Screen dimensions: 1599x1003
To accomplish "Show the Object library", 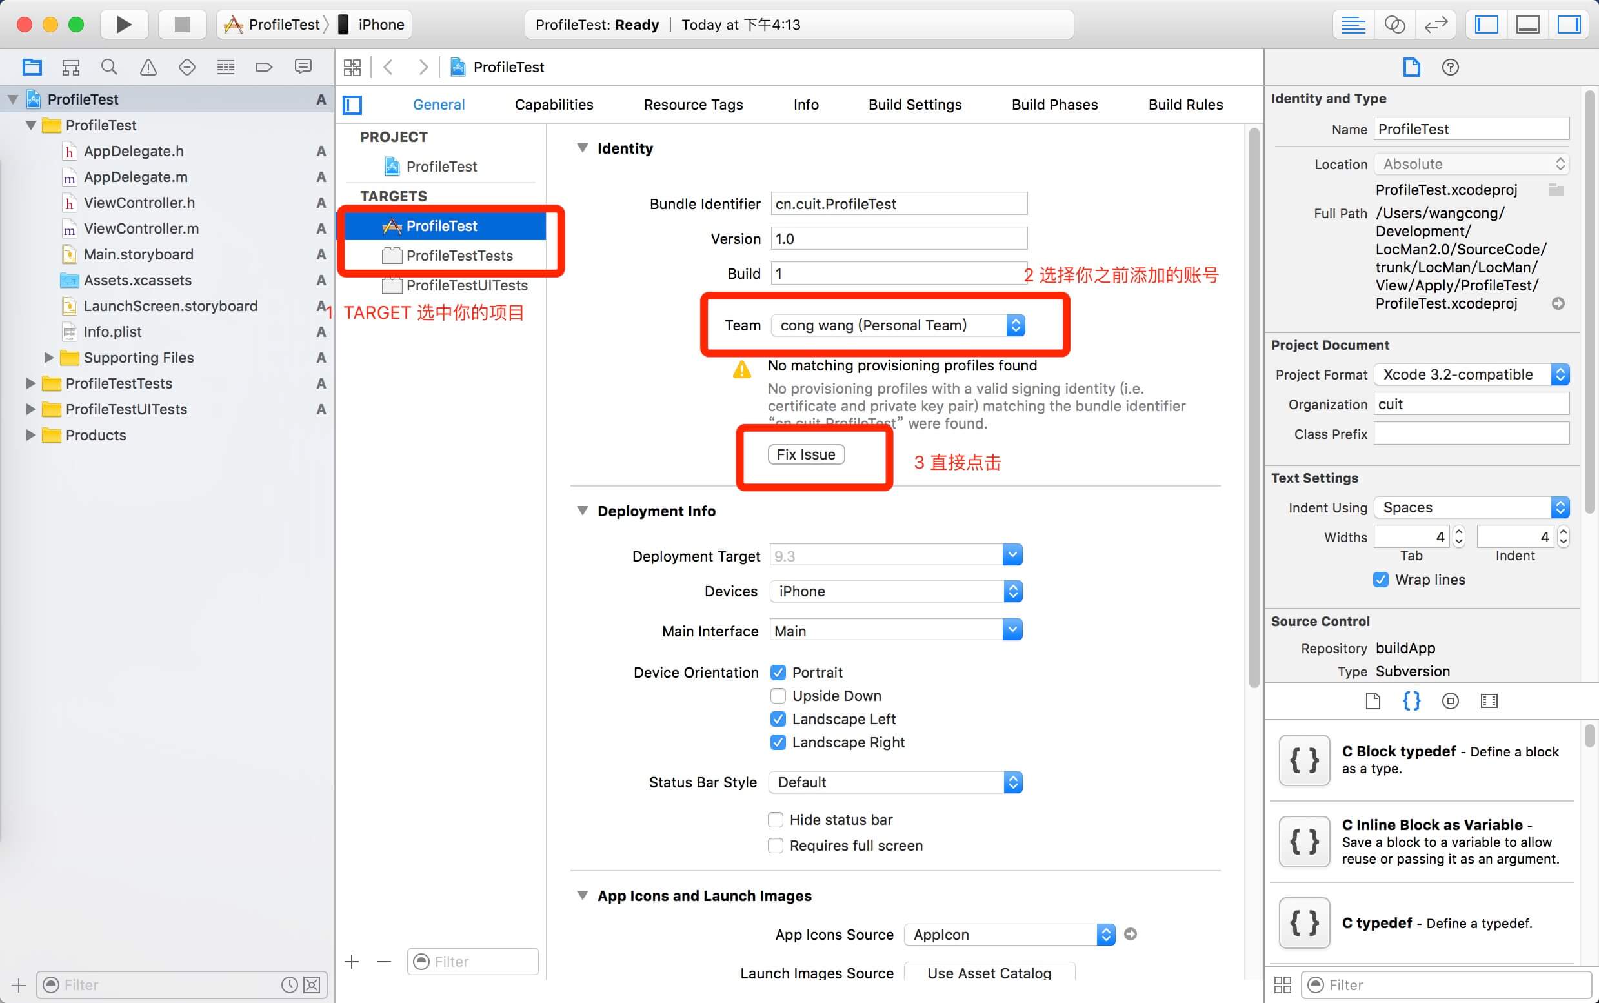I will point(1451,701).
